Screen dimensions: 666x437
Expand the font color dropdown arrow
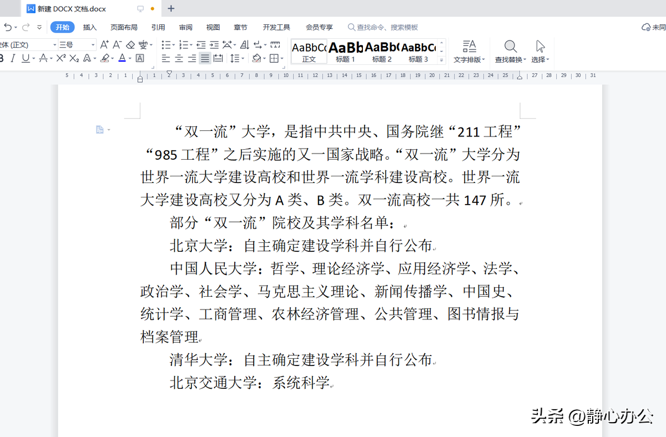130,58
